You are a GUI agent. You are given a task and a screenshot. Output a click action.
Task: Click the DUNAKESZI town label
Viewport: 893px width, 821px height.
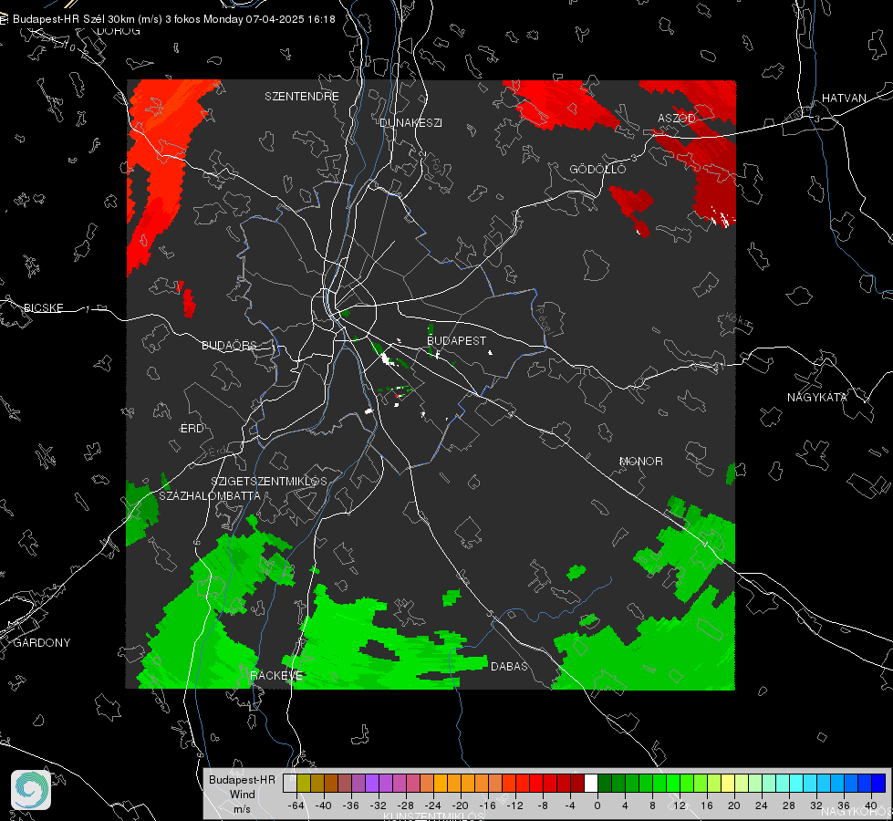[410, 122]
